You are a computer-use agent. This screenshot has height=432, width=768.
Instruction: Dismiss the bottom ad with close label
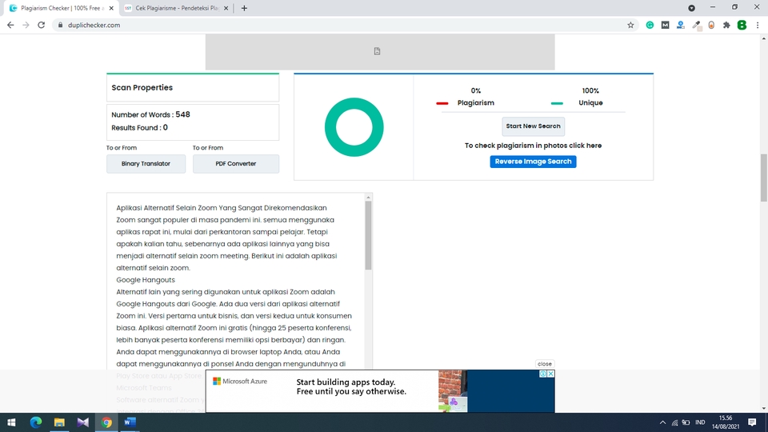tap(545, 364)
